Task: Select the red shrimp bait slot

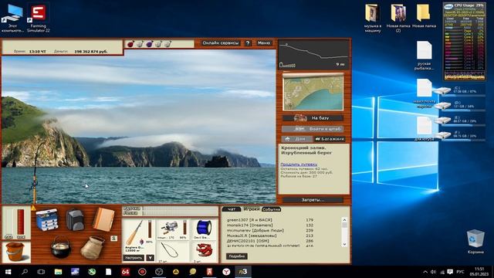Action: pos(204,252)
